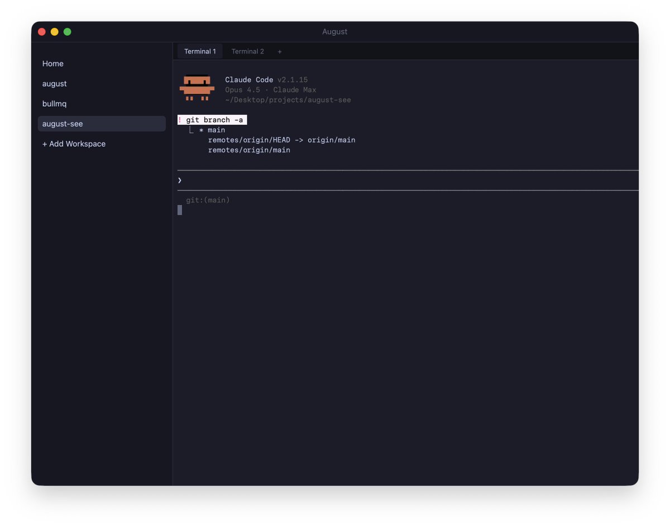This screenshot has height=527, width=670.
Task: Click the git:(main) status text
Action: click(208, 200)
